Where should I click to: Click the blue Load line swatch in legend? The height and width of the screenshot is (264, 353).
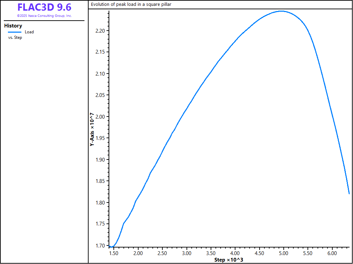point(14,32)
